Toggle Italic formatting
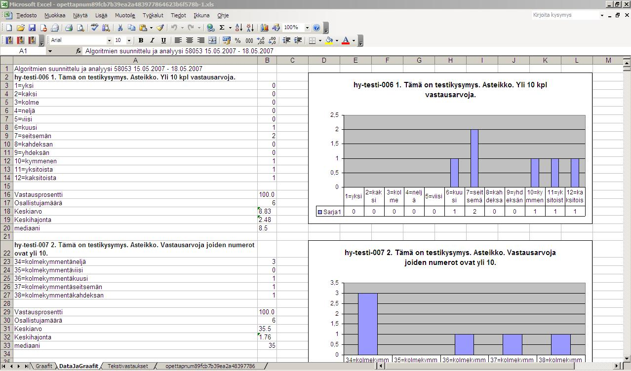The image size is (631, 371). pos(152,40)
